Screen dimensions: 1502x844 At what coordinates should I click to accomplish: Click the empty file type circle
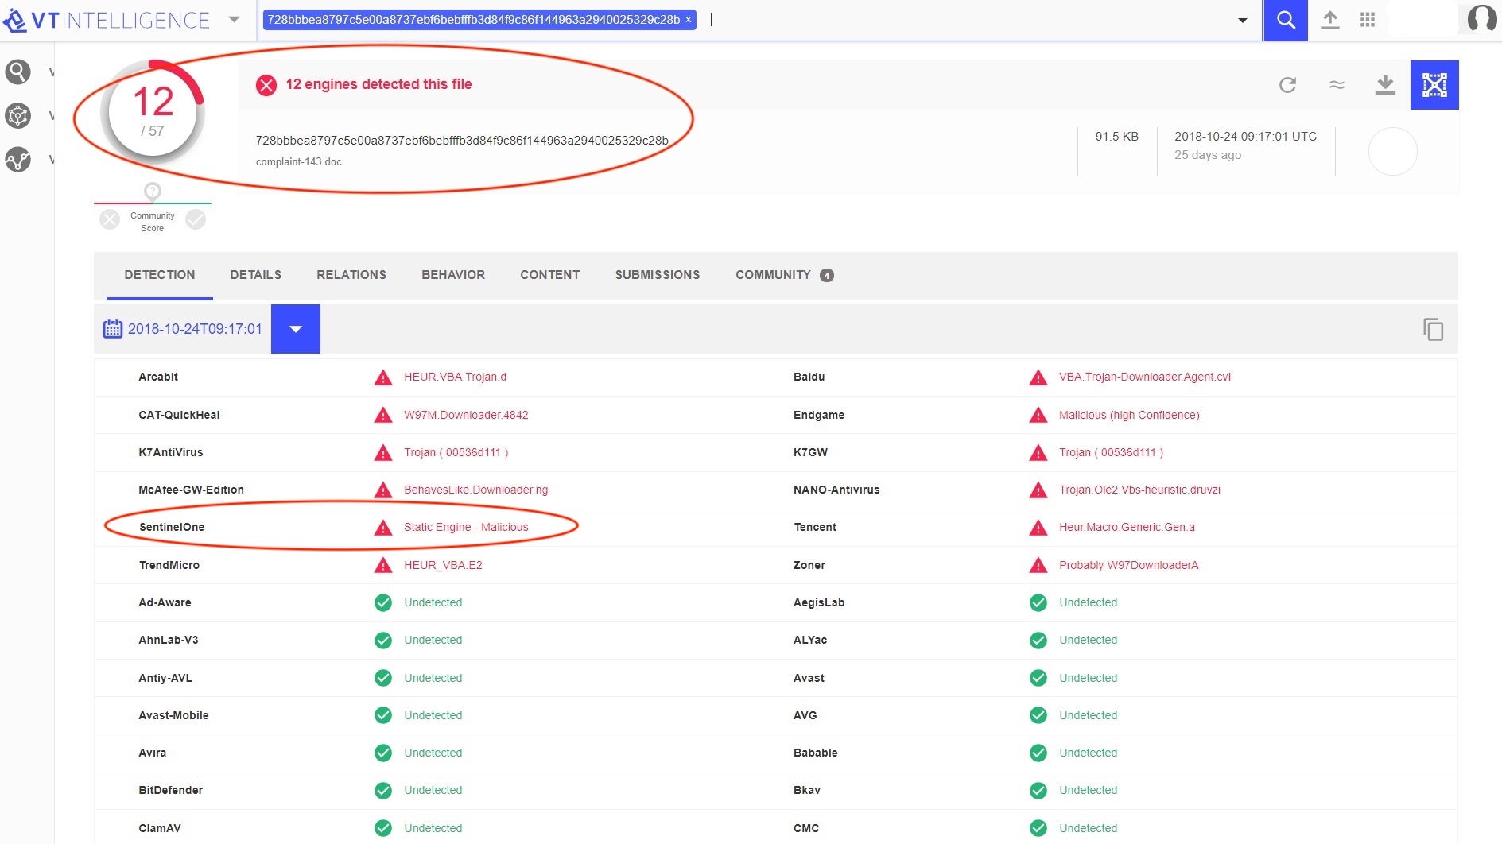1393,152
